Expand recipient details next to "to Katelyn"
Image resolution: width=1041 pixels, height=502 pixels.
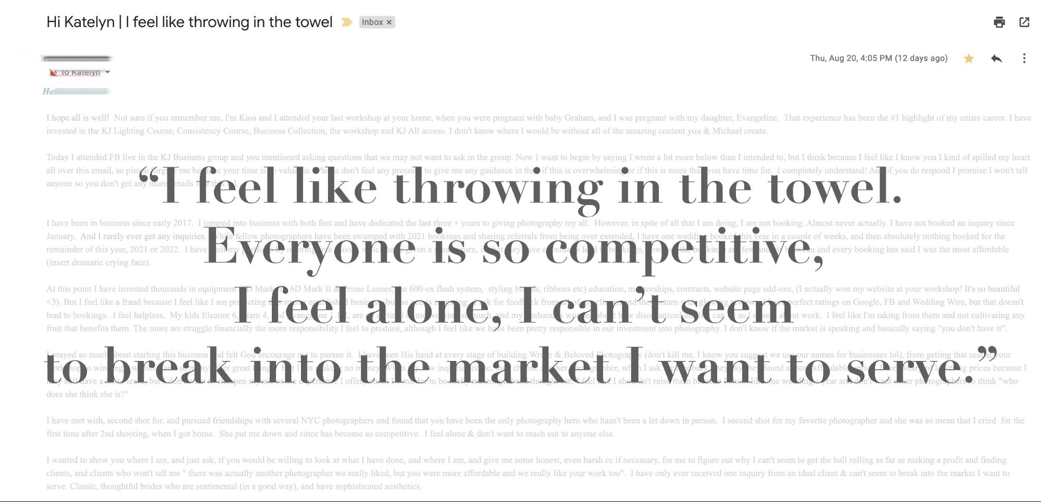(x=107, y=72)
